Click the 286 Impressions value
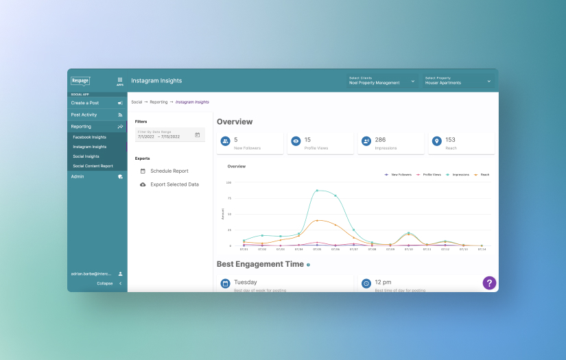 (380, 140)
